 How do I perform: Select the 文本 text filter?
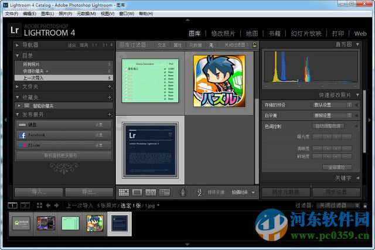click(162, 45)
